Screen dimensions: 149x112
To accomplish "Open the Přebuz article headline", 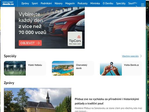I will coord(107,101).
